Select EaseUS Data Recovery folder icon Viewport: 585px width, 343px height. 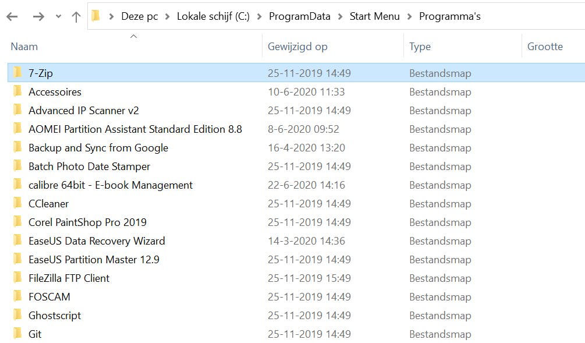click(17, 239)
